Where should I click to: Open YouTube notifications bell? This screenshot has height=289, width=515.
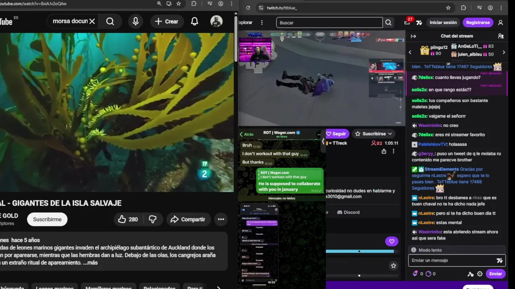click(x=194, y=21)
